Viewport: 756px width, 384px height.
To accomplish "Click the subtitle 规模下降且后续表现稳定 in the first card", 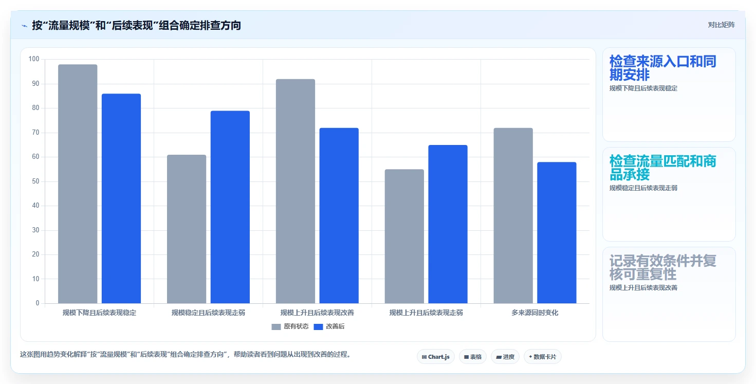I will (643, 88).
